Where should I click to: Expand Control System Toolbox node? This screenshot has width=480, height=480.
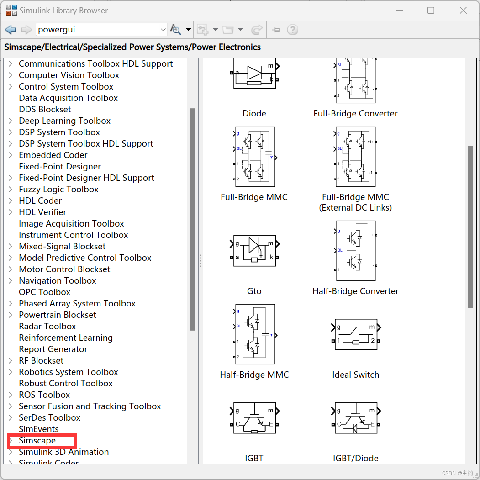11,87
